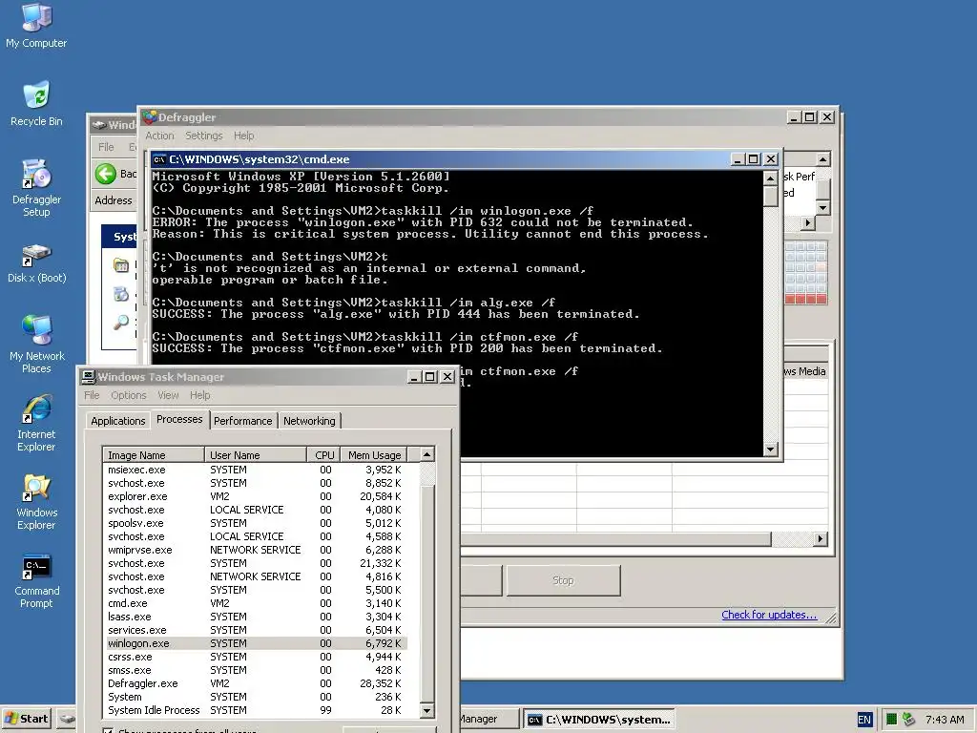Click Task Manager CPU tray icon

point(891,720)
